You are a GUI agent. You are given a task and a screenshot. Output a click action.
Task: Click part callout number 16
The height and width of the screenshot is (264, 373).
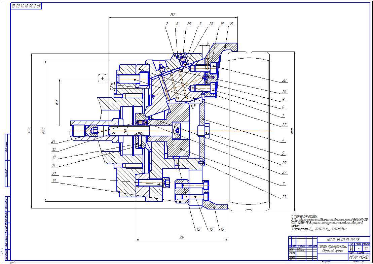[222, 229]
